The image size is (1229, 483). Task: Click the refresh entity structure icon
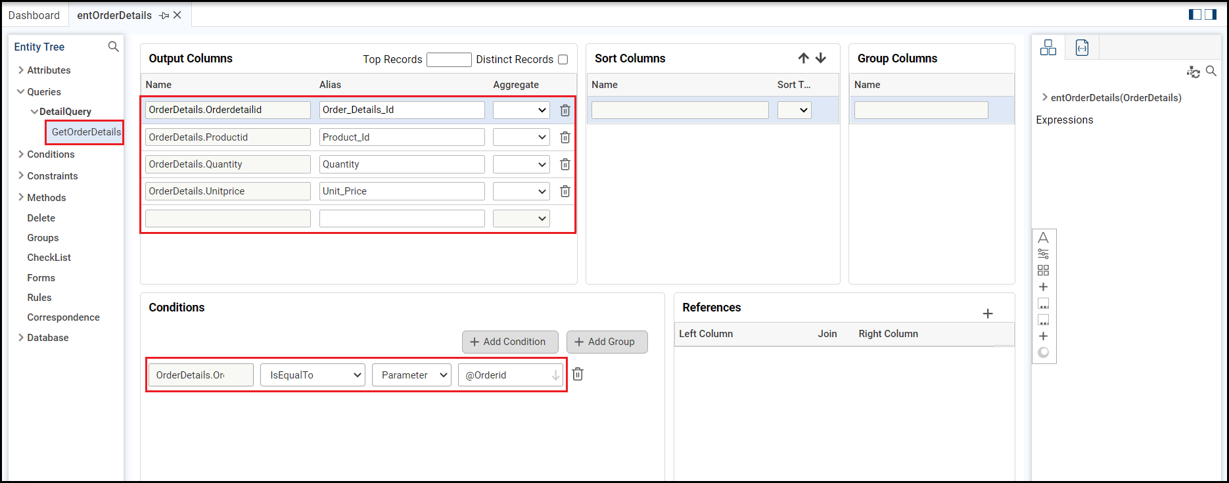1193,72
